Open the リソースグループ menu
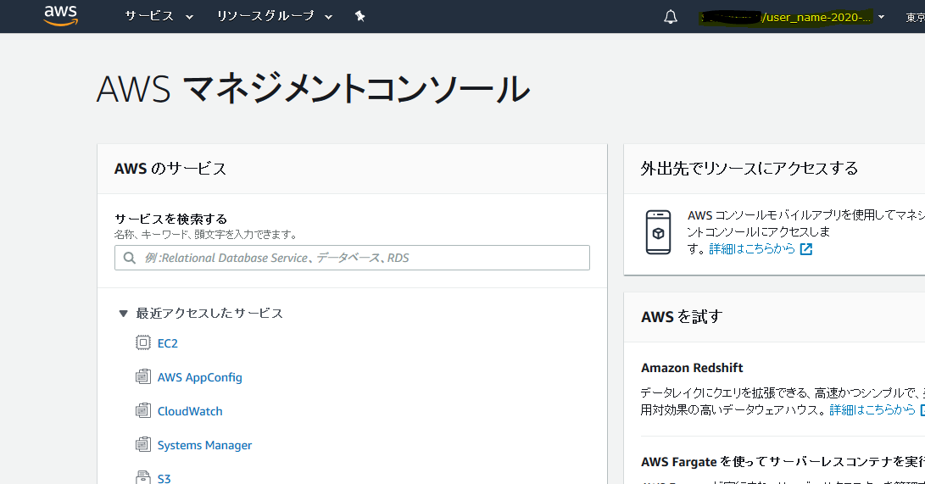Image resolution: width=925 pixels, height=484 pixels. point(275,16)
